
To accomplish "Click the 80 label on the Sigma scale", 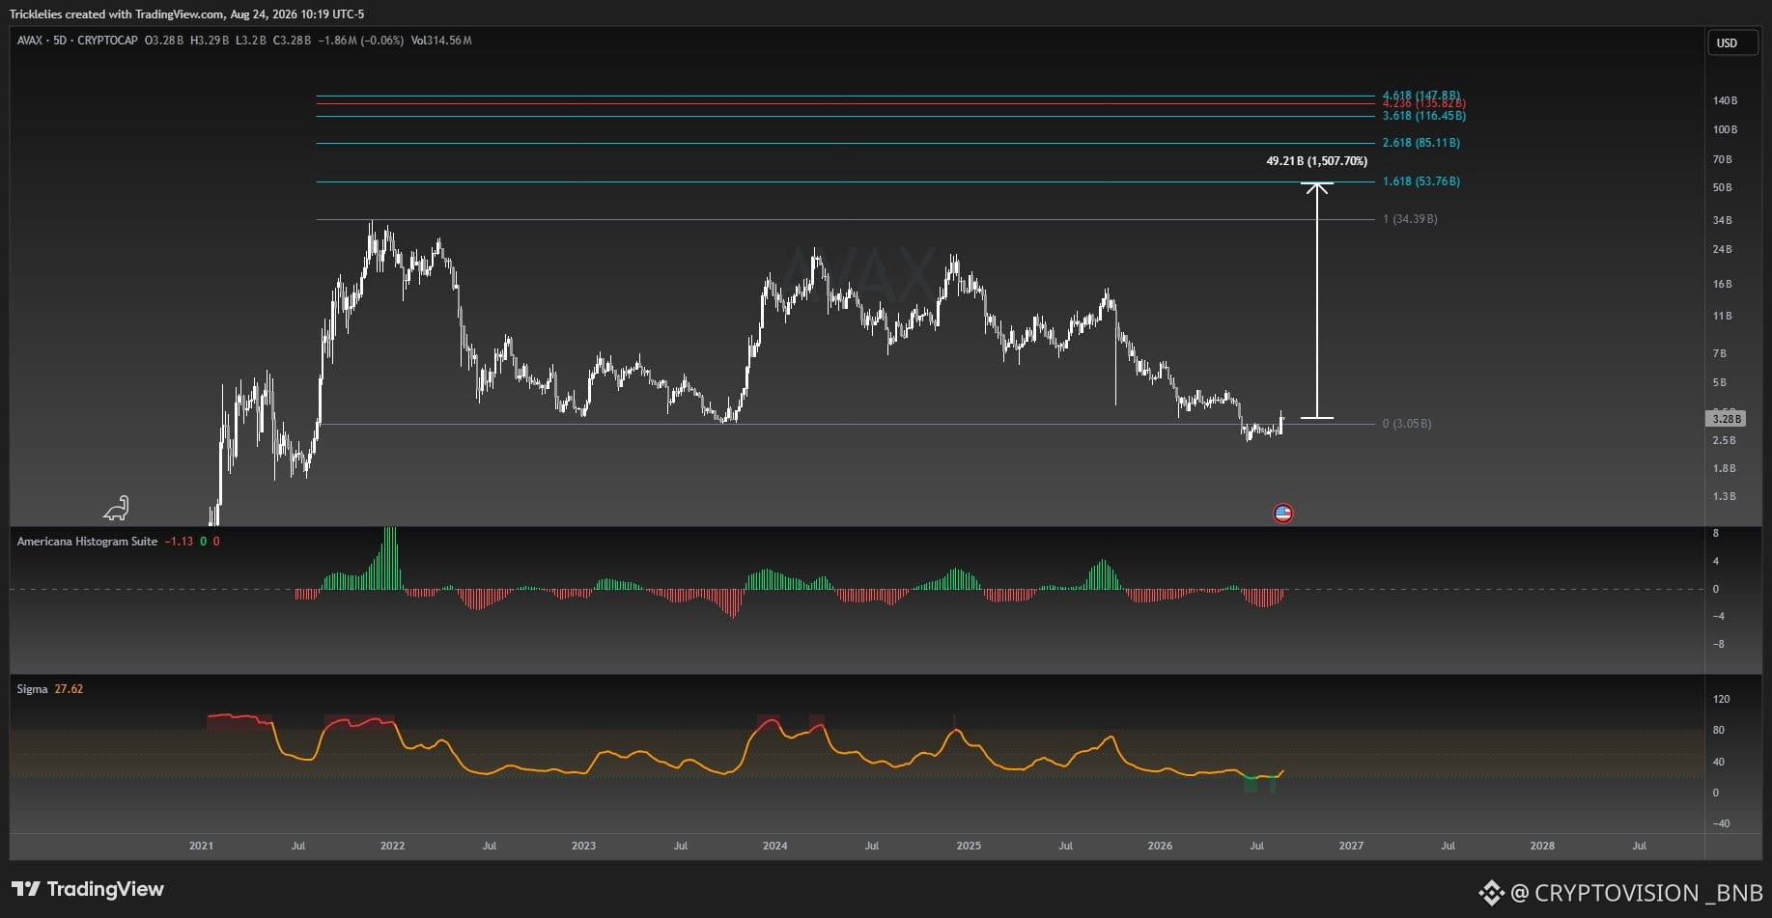I will (1718, 731).
